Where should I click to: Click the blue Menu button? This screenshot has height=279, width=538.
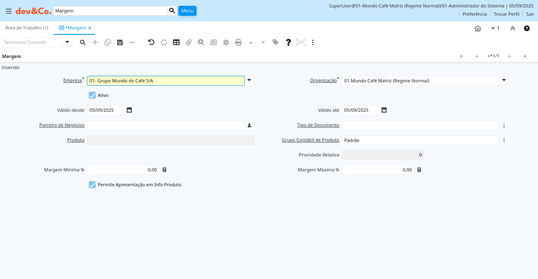[x=187, y=11]
